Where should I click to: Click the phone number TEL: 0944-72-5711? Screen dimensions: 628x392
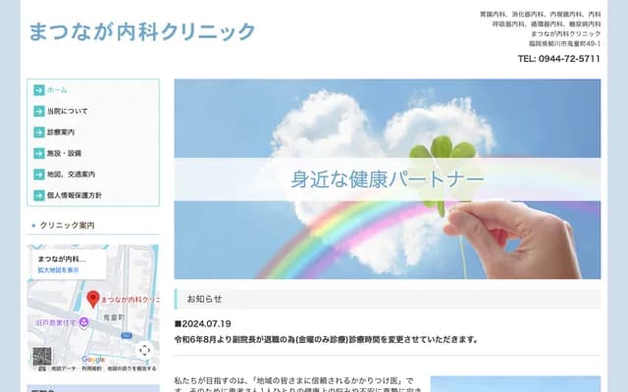(559, 59)
